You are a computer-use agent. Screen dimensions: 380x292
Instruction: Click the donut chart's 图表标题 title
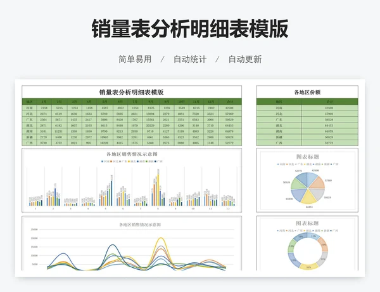coord(307,223)
